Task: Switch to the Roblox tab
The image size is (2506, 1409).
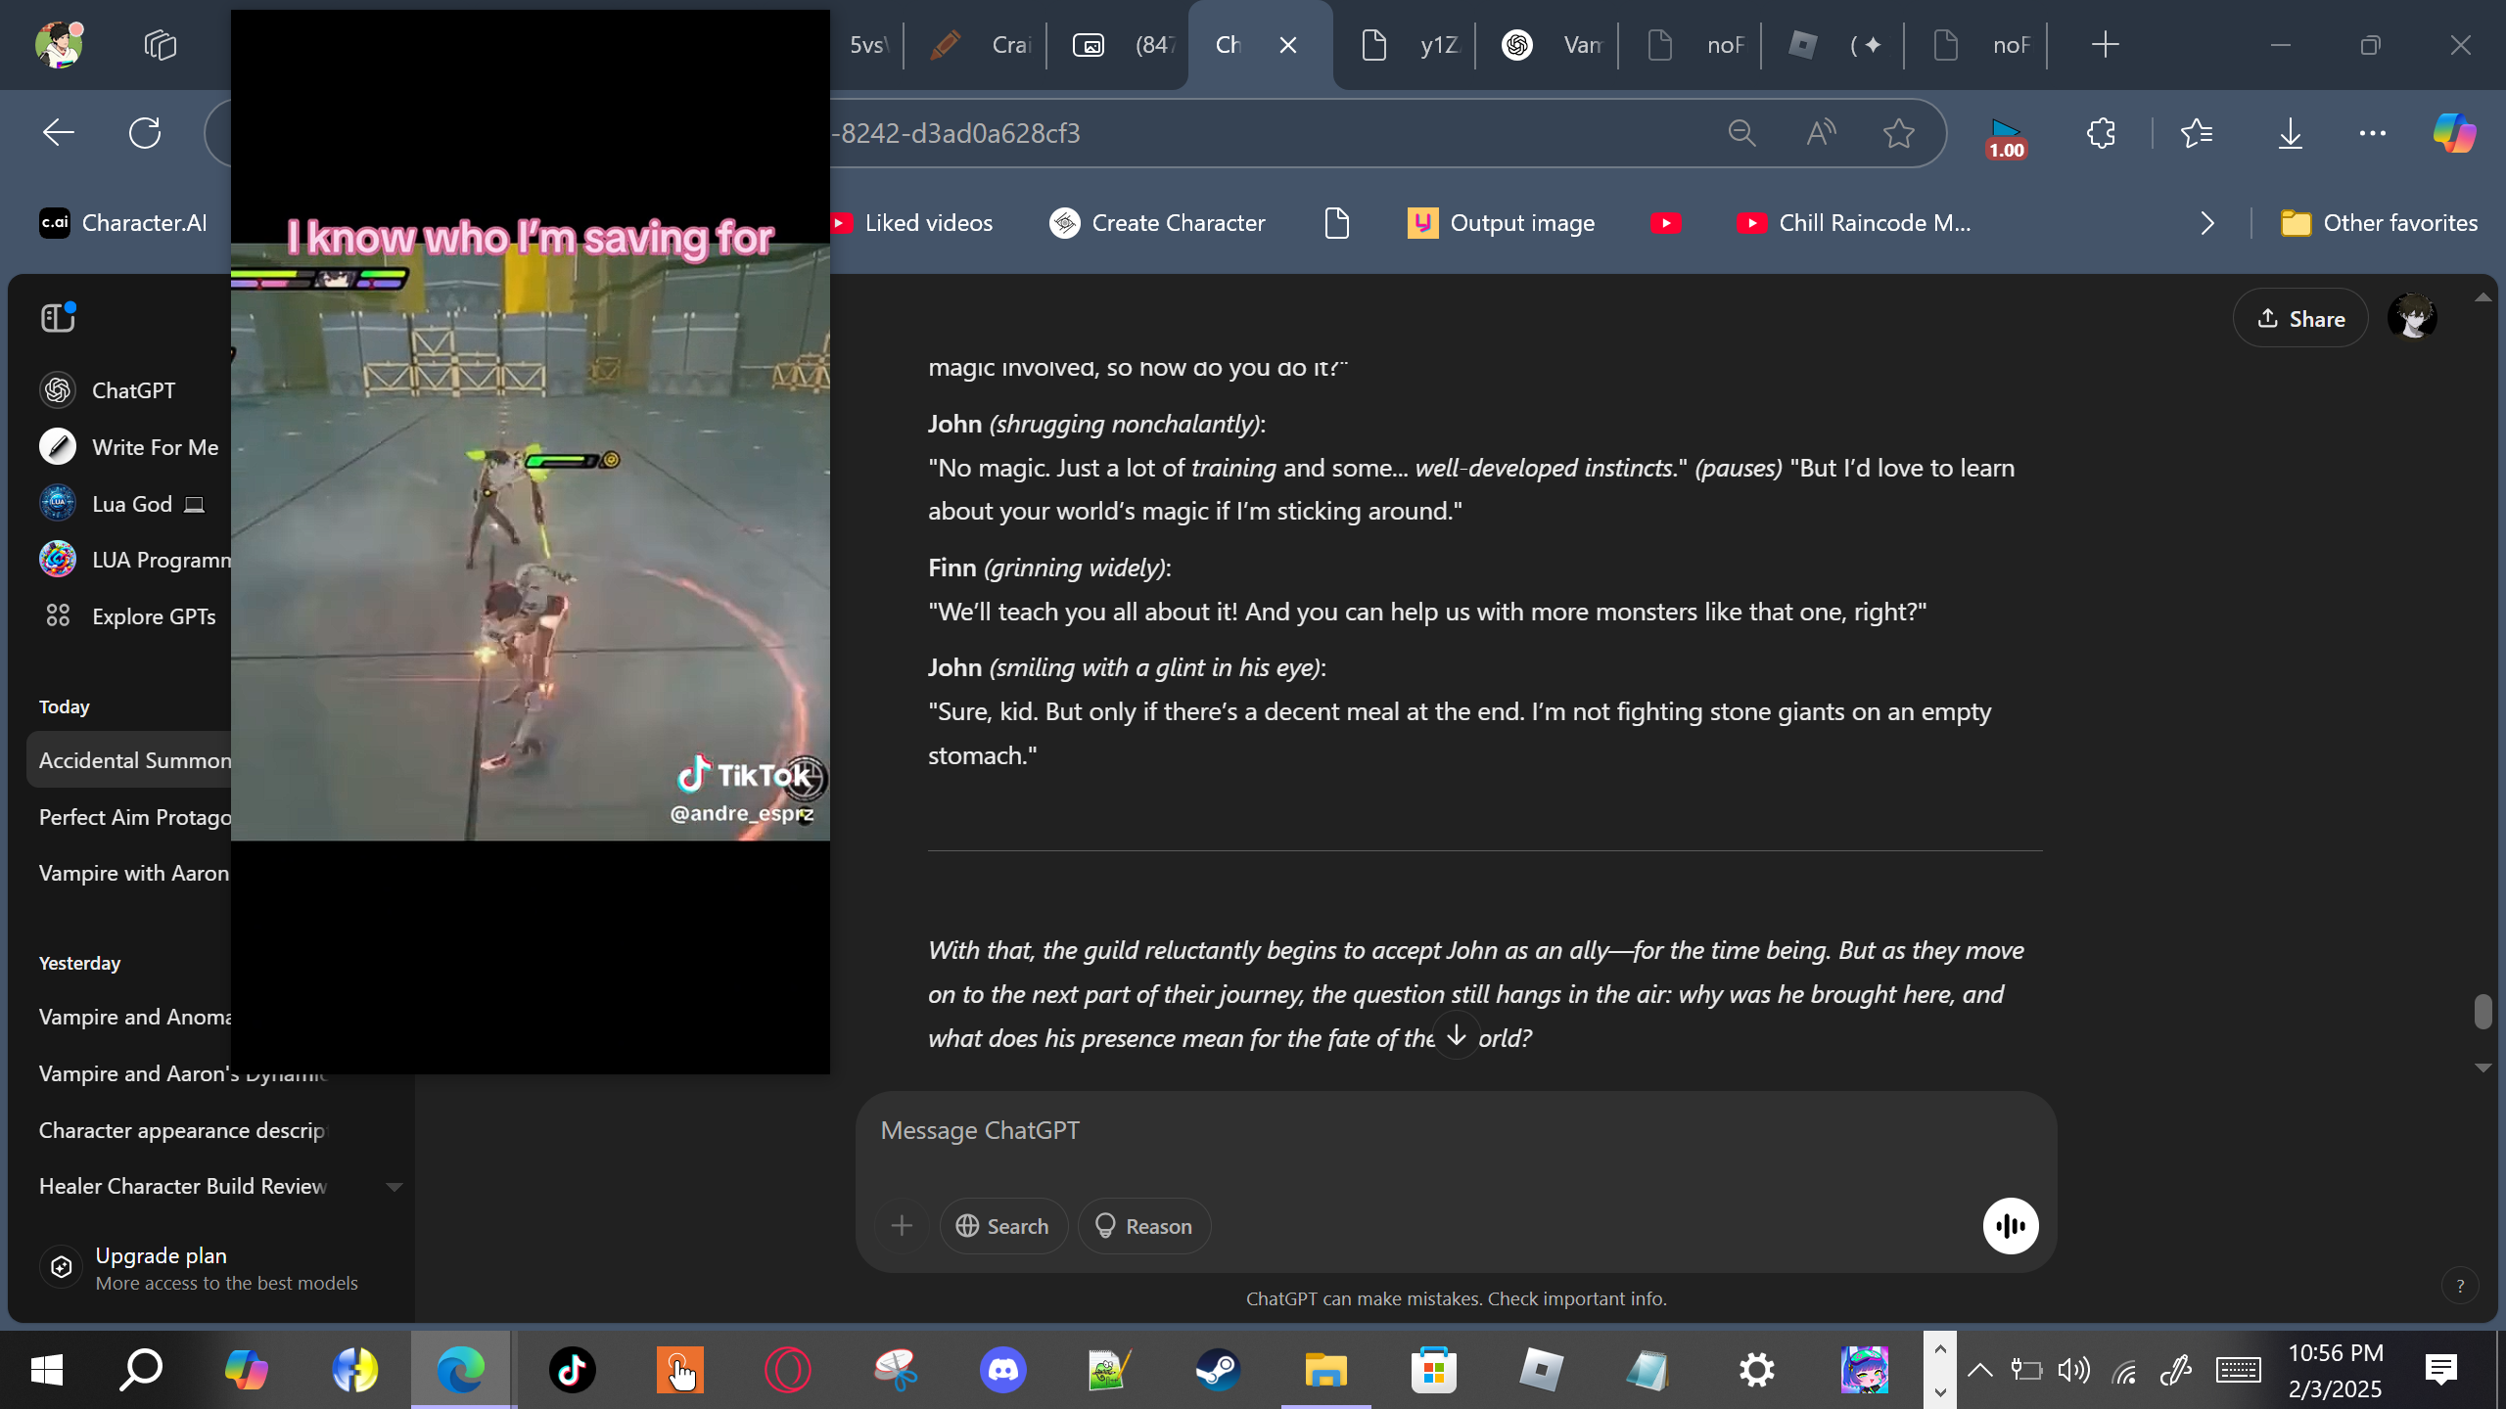Action: [1834, 45]
